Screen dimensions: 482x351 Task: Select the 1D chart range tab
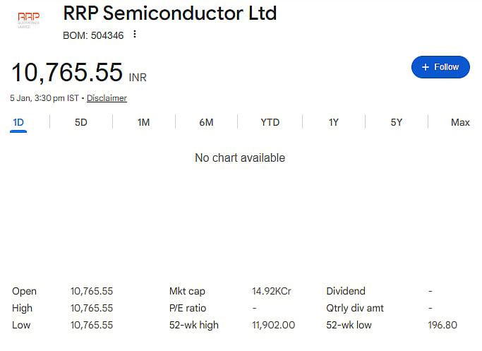[18, 122]
